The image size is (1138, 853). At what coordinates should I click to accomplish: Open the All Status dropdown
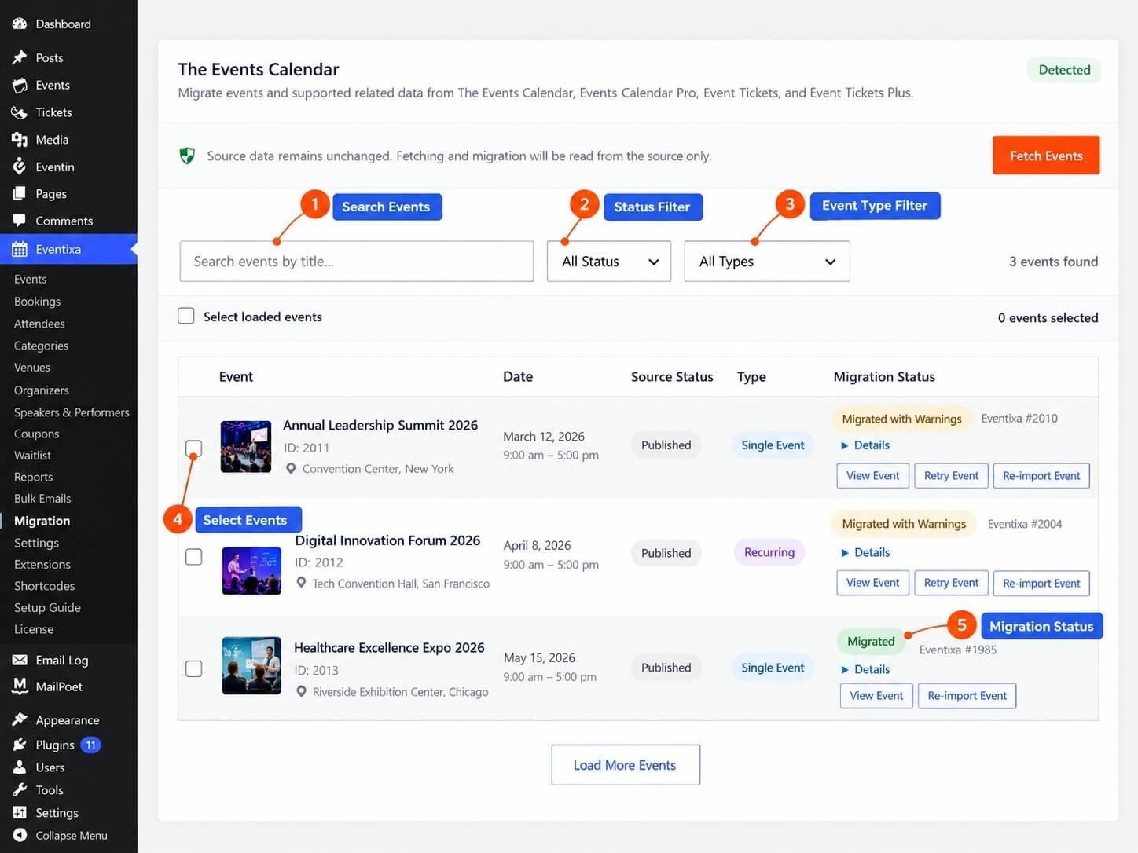[609, 262]
